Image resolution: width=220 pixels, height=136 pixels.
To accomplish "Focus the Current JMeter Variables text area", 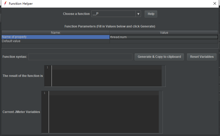I will pyautogui.click(x=104, y=112).
